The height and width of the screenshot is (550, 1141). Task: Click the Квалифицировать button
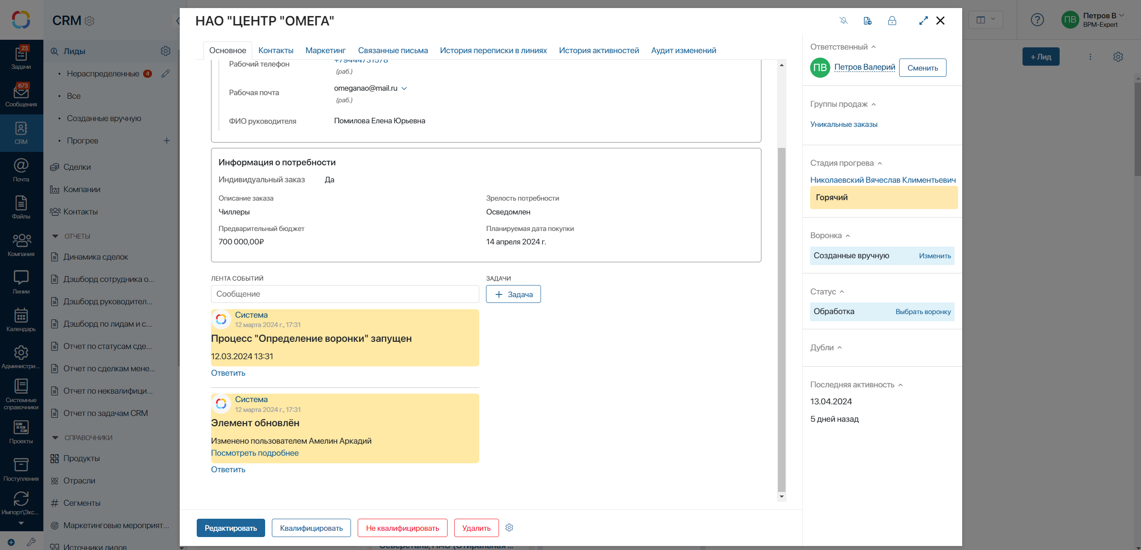click(311, 528)
